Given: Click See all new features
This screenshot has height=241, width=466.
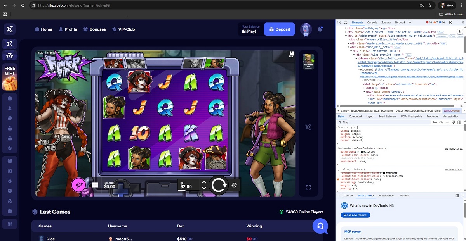Looking at the screenshot, I should [x=355, y=215].
